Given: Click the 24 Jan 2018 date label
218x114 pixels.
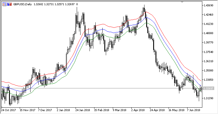Looking at the screenshot, I should click(83, 110).
